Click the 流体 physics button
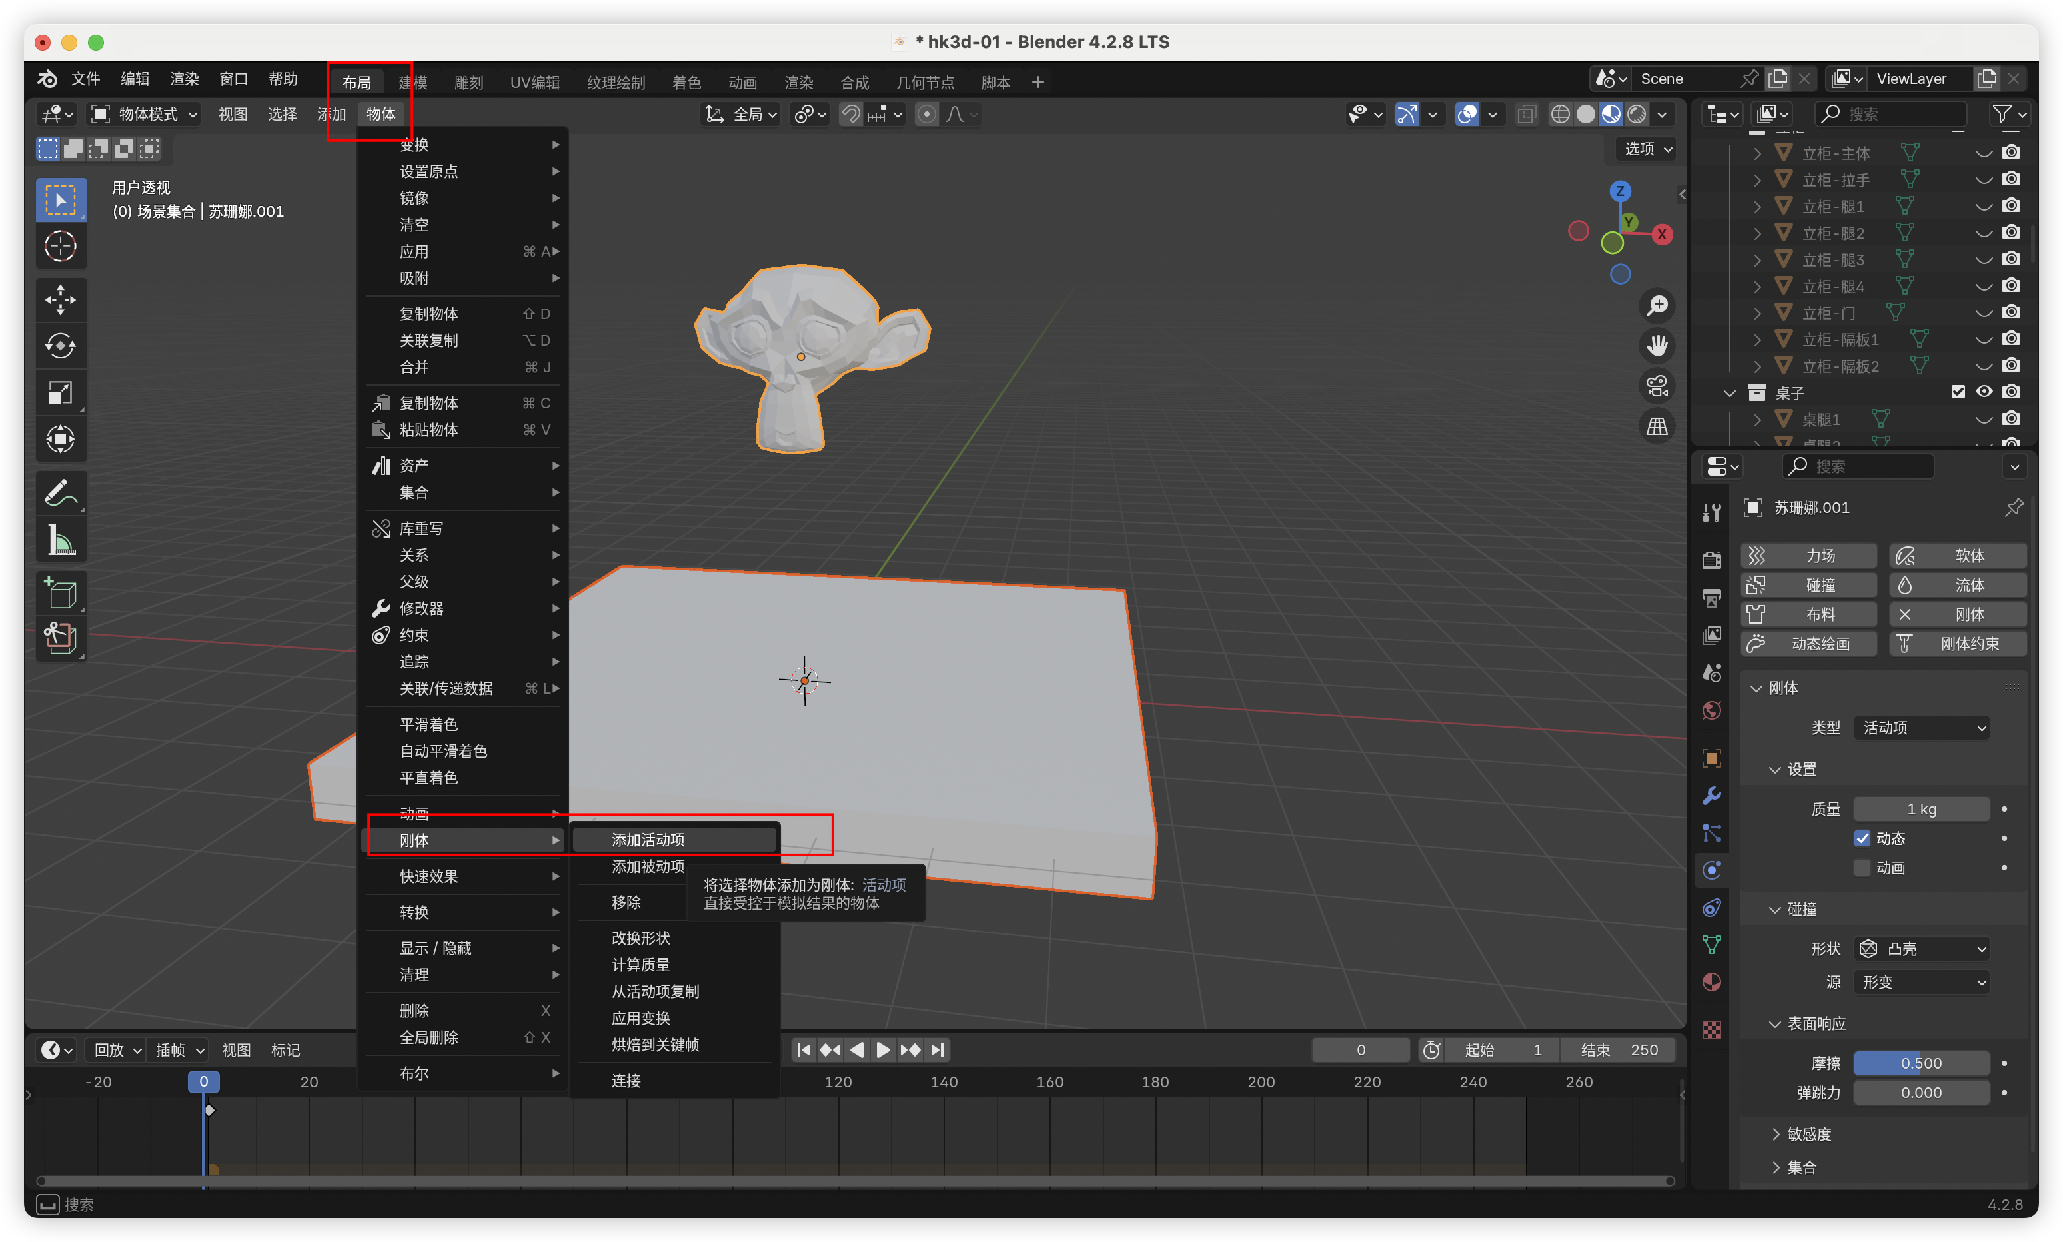The width and height of the screenshot is (2063, 1242). 1958,585
